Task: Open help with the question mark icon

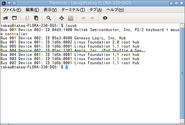Action: coord(105,18)
